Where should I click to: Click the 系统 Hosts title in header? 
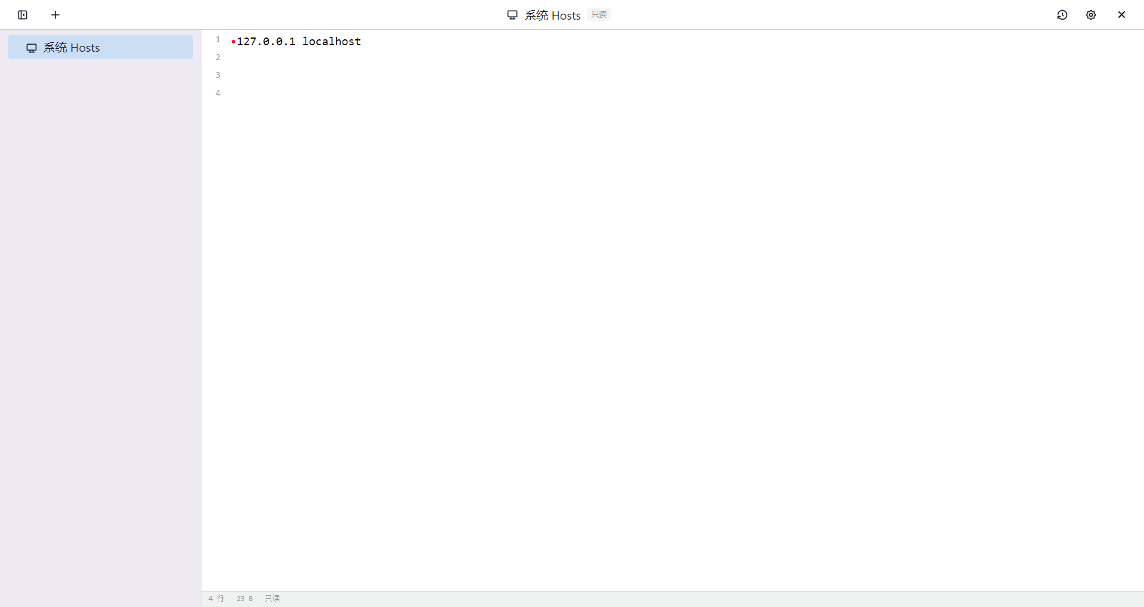[552, 15]
